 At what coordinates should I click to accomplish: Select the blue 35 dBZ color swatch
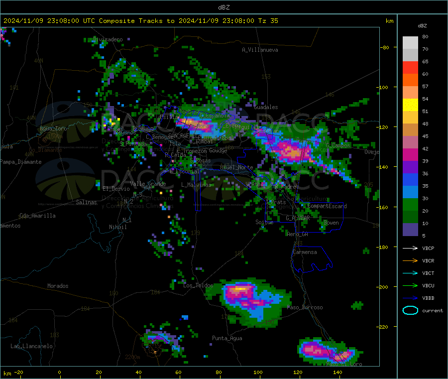click(410, 179)
